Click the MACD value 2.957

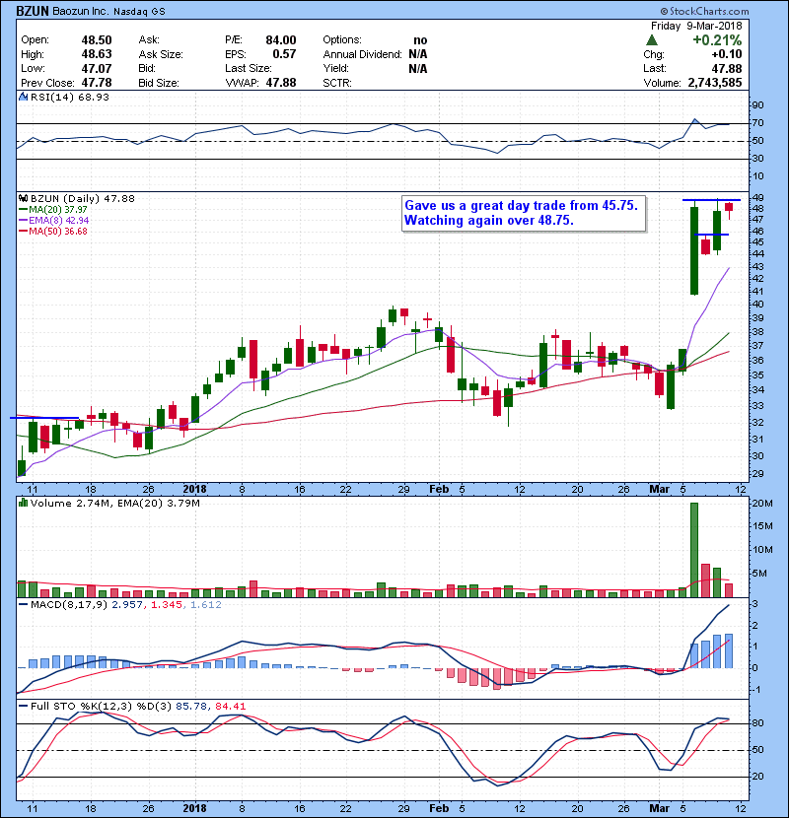[x=127, y=605]
